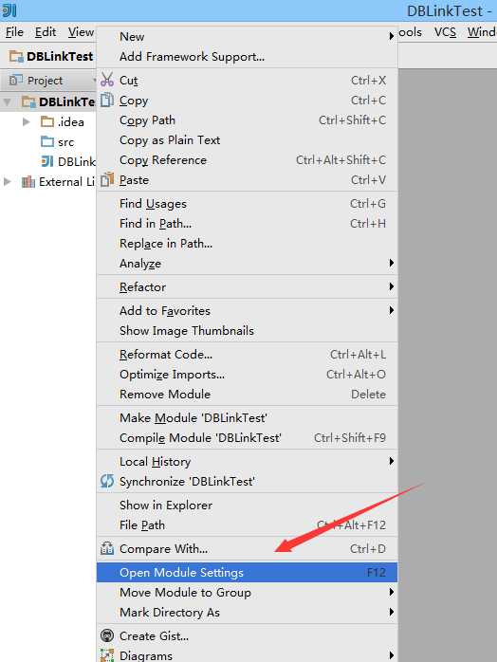The height and width of the screenshot is (662, 497).
Task: Expand External Libraries tree arrow
Action: [x=8, y=181]
